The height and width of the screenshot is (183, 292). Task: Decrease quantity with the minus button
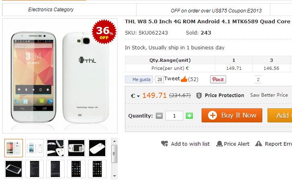(159, 116)
